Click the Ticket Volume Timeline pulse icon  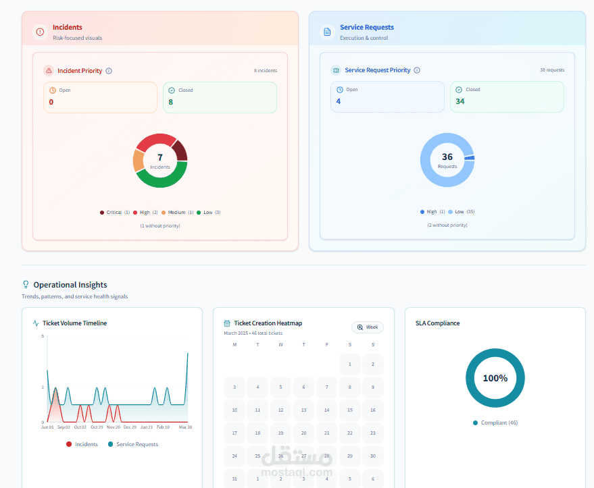tap(36, 323)
